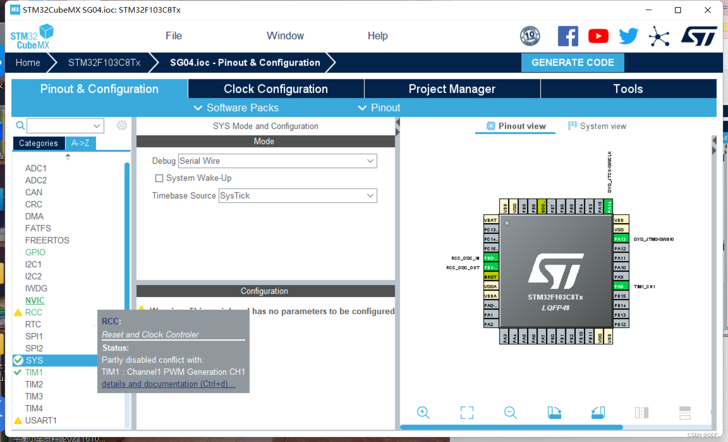Select the Categories tab
This screenshot has height=442, width=728.
(x=38, y=143)
